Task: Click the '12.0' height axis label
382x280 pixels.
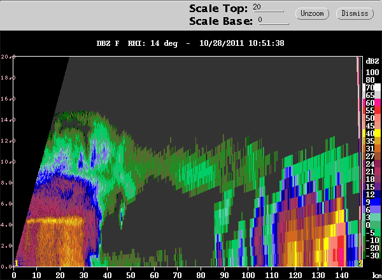Action: (x=8, y=141)
